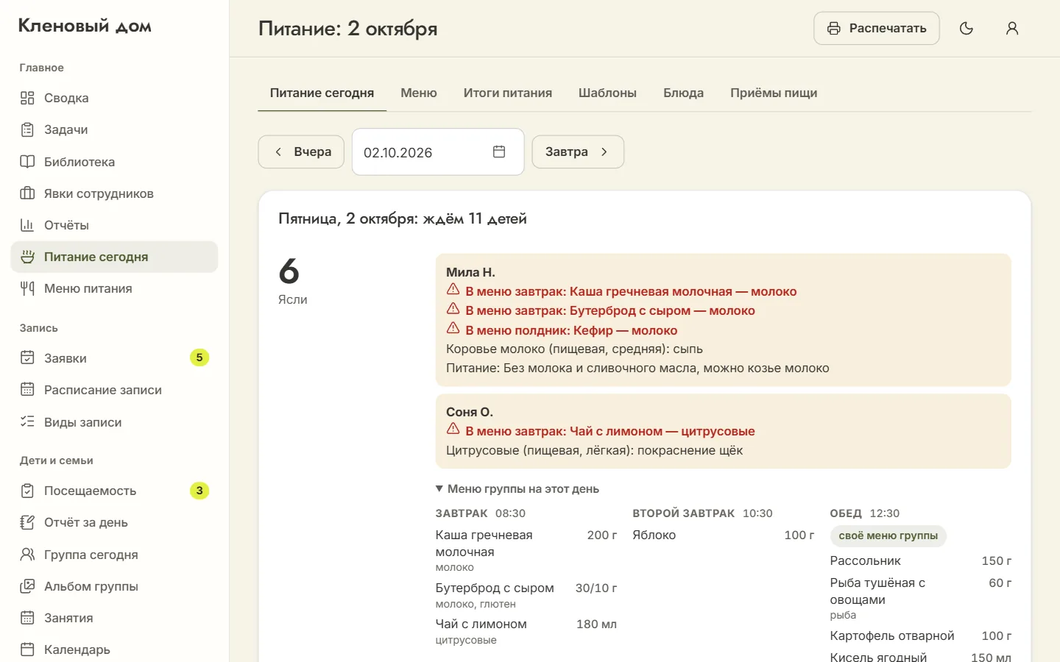Open Отчёт за день notebook icon
1060x662 pixels.
pos(27,522)
